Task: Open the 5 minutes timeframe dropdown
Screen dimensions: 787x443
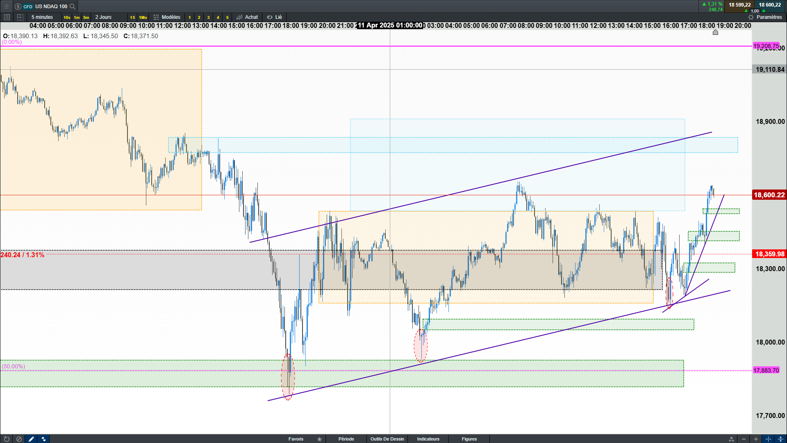Action: (x=42, y=17)
